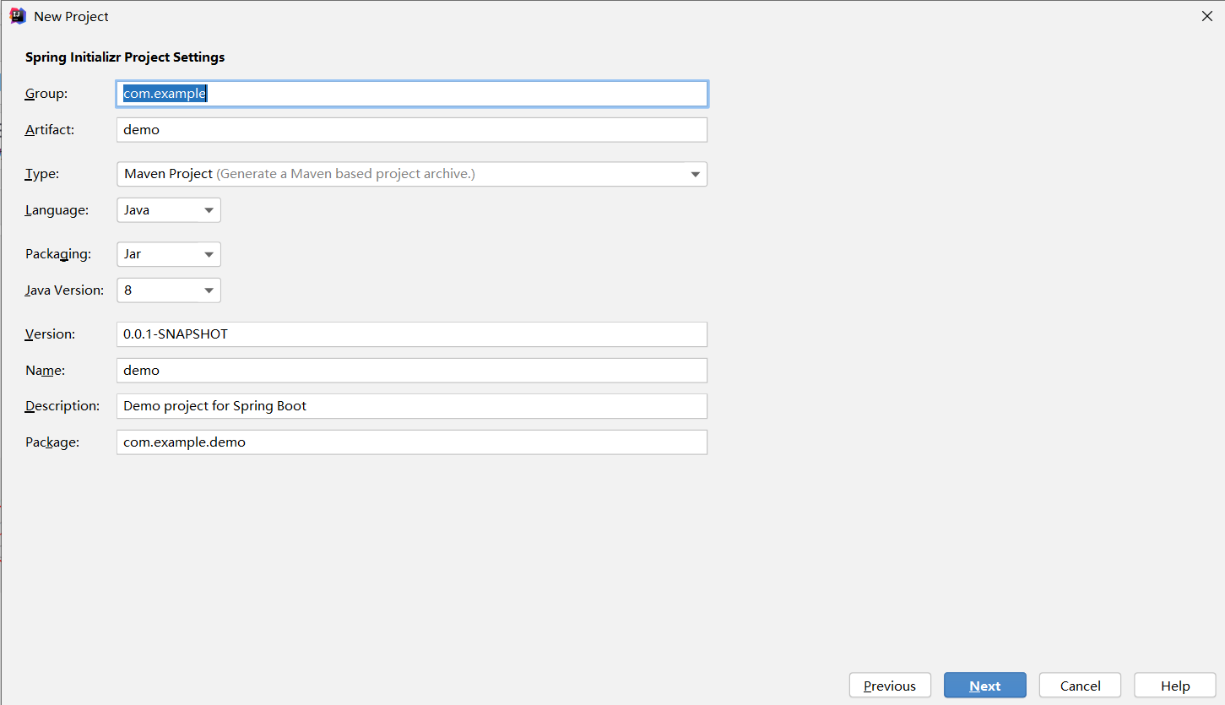Select the Description field text
Screen dimensions: 1225x705
411,405
